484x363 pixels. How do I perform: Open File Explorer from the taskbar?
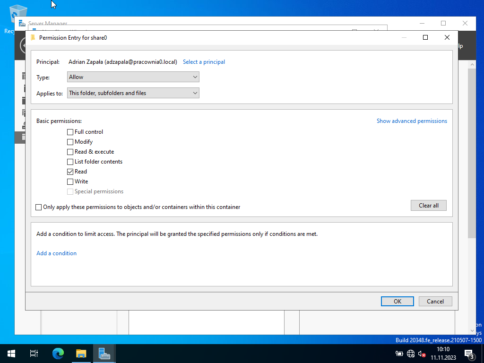coord(81,353)
